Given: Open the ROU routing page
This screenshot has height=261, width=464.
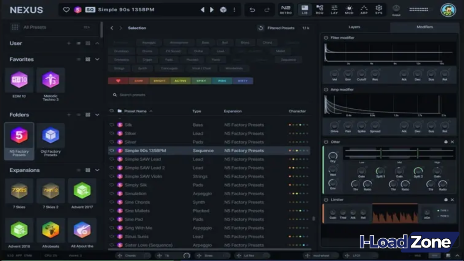Looking at the screenshot, I should [x=319, y=10].
